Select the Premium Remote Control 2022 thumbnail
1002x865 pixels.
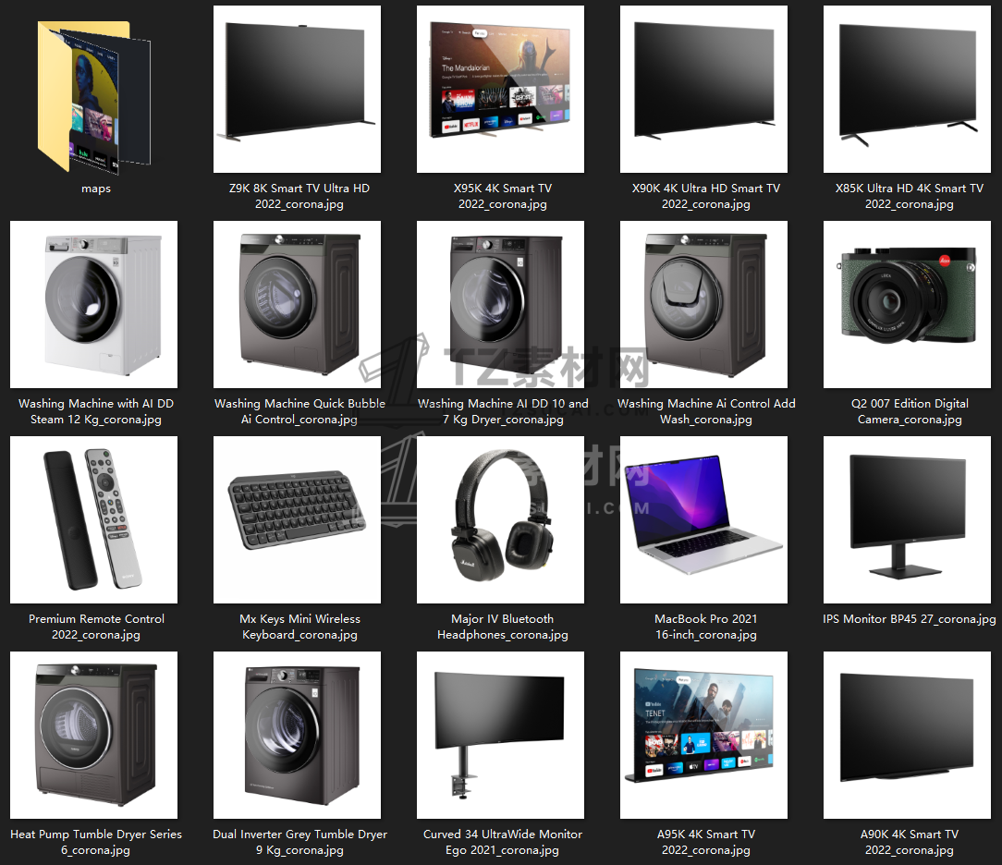coord(94,520)
